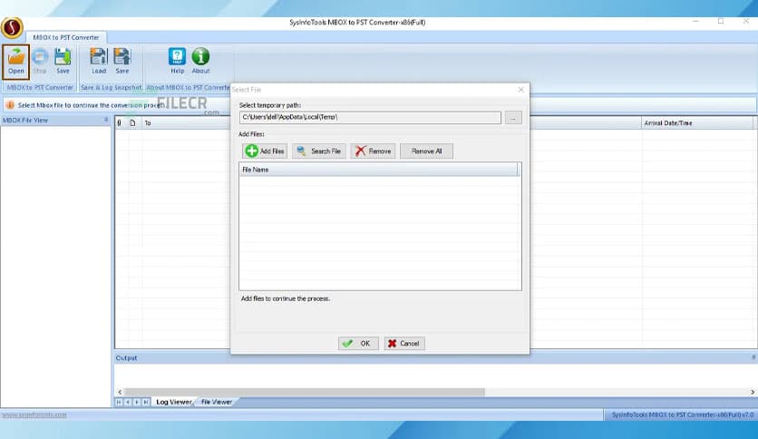Click the temporary path input field
758x439 pixels.
click(370, 118)
